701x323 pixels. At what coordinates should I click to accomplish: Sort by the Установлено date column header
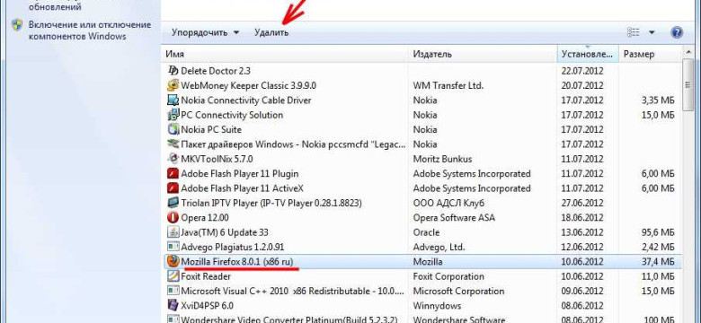coord(588,54)
